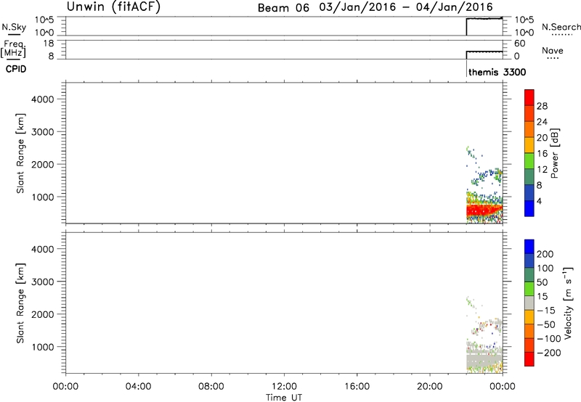Screen dimensions: 581x402
Task: Pick the green 15-50 velocity swatch
Action: click(529, 289)
